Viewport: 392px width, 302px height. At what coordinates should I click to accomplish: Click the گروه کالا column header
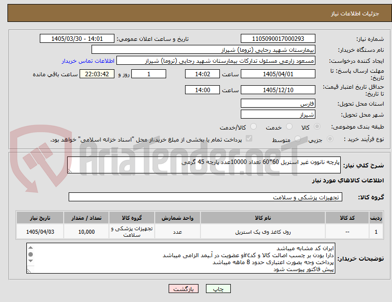(132, 218)
